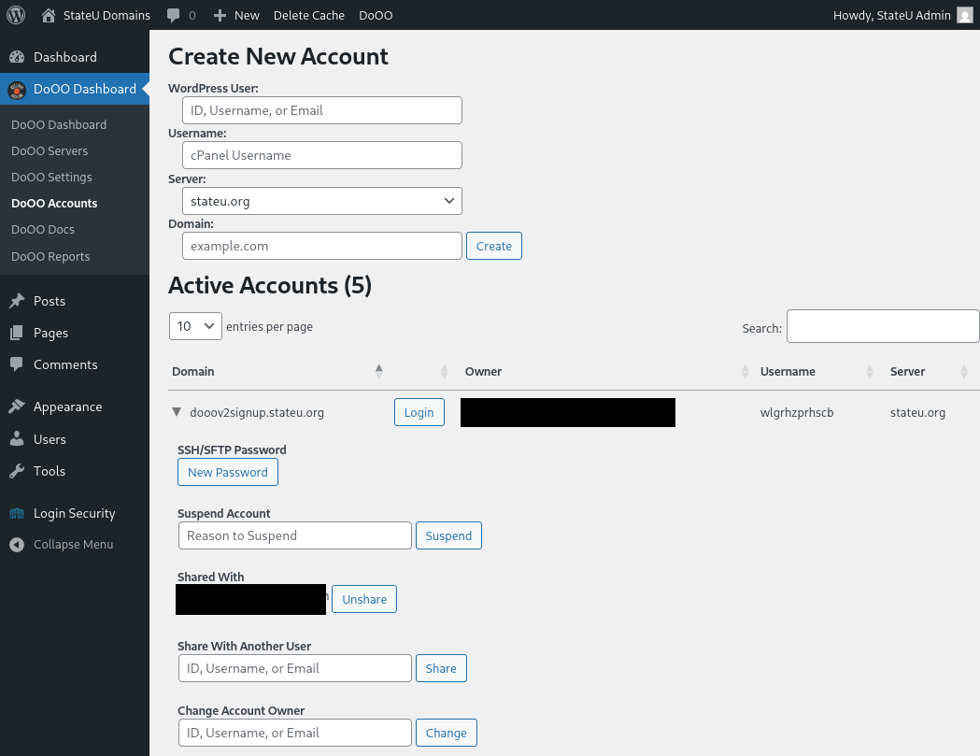Click the Users person icon
Screen dimensions: 980x756
pos(17,439)
